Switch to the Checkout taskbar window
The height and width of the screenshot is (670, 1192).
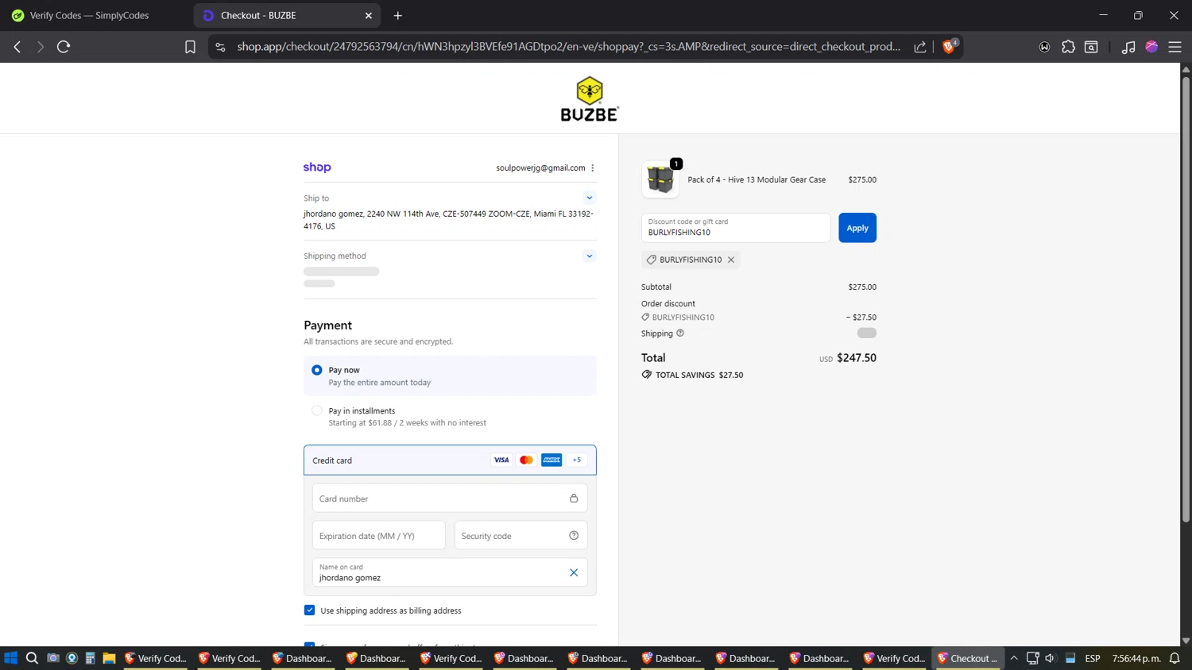coord(968,658)
